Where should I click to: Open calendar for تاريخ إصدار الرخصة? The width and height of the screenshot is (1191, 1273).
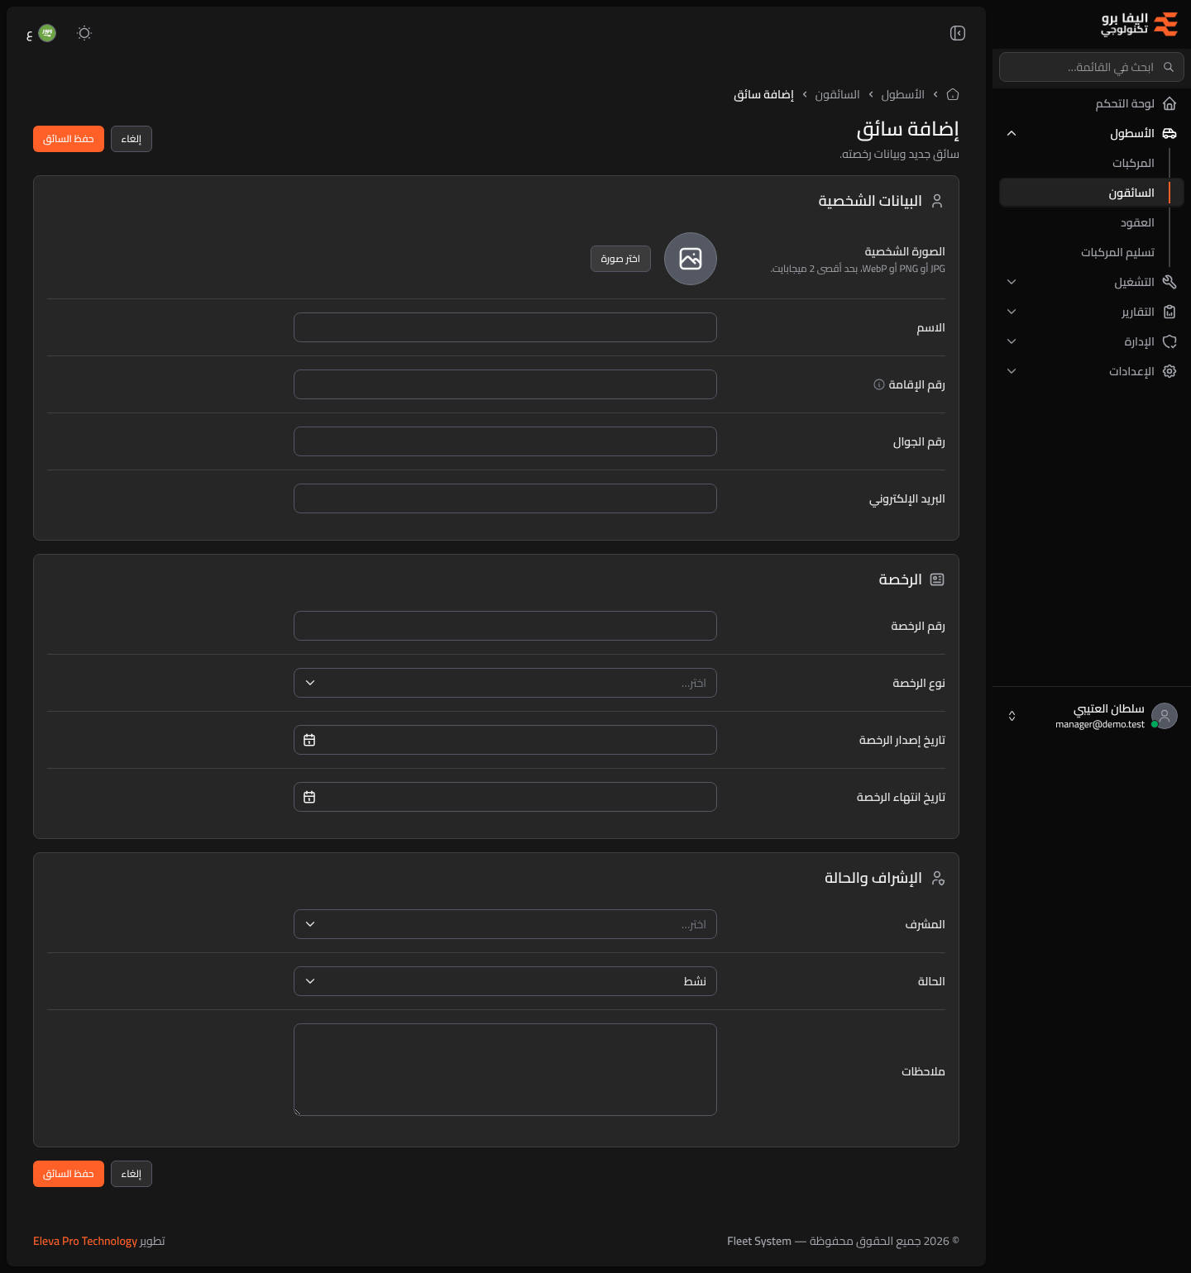pos(309,740)
